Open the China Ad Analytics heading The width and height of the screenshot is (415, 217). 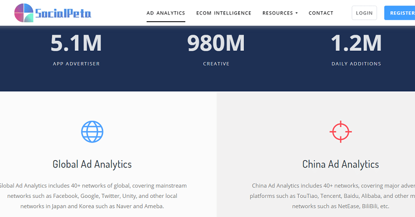(x=341, y=164)
